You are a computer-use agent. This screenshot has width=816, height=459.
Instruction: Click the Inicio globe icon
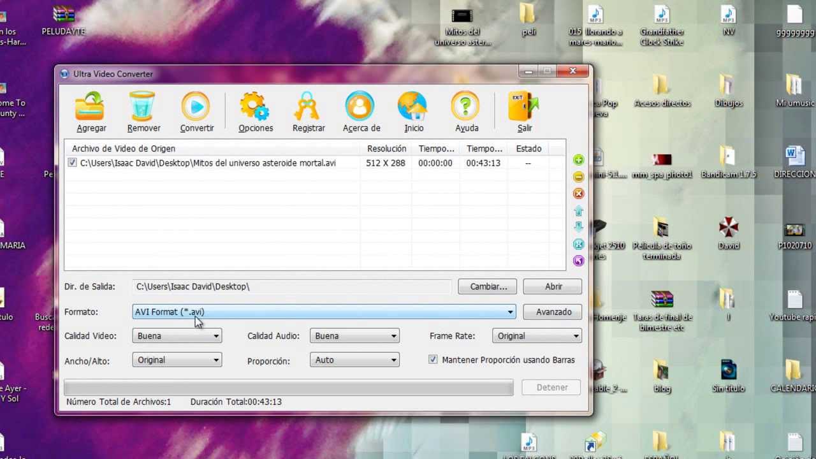tap(412, 106)
